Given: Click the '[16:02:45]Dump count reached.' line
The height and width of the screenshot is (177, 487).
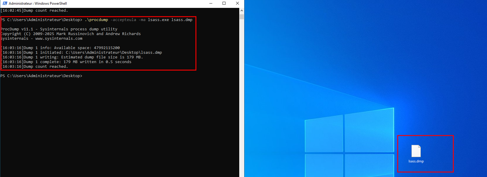Looking at the screenshot, I should pos(34,11).
